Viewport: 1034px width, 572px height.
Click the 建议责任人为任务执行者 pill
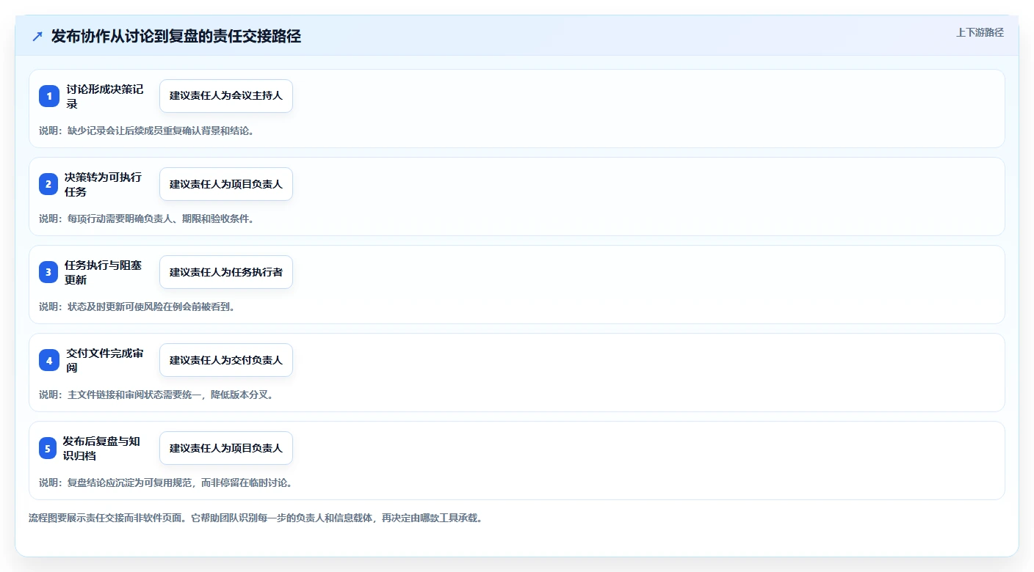(x=226, y=272)
